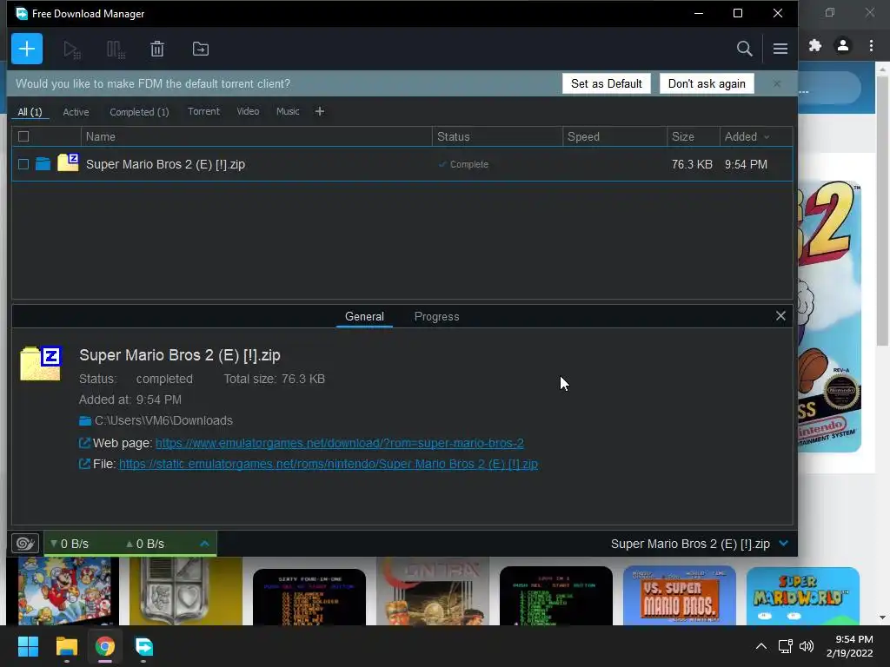Open Chrome extensions puzzle icon
The image size is (890, 667).
click(x=815, y=45)
